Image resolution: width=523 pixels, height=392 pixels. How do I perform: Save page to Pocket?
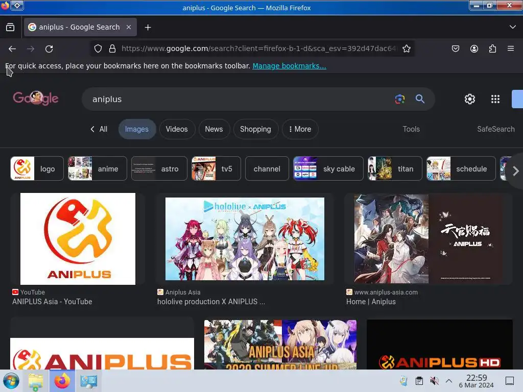(x=455, y=48)
